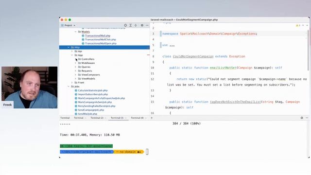Expand the Requests folder chevron
Screen dimensions: 311x175
pos(76,71)
